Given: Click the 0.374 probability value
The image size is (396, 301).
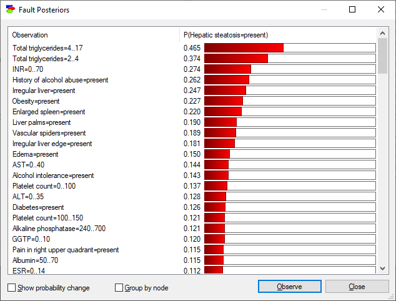Looking at the screenshot, I should 192,59.
